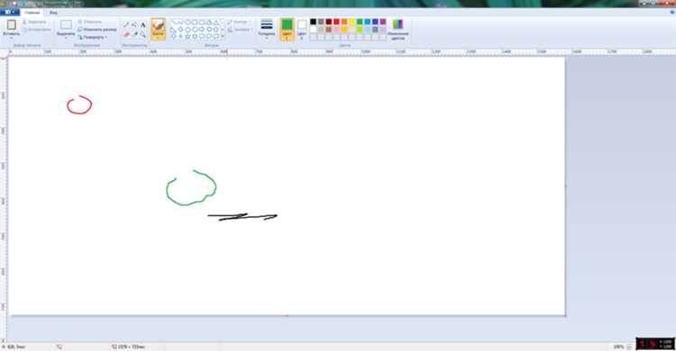Select the Text tool

[142, 25]
